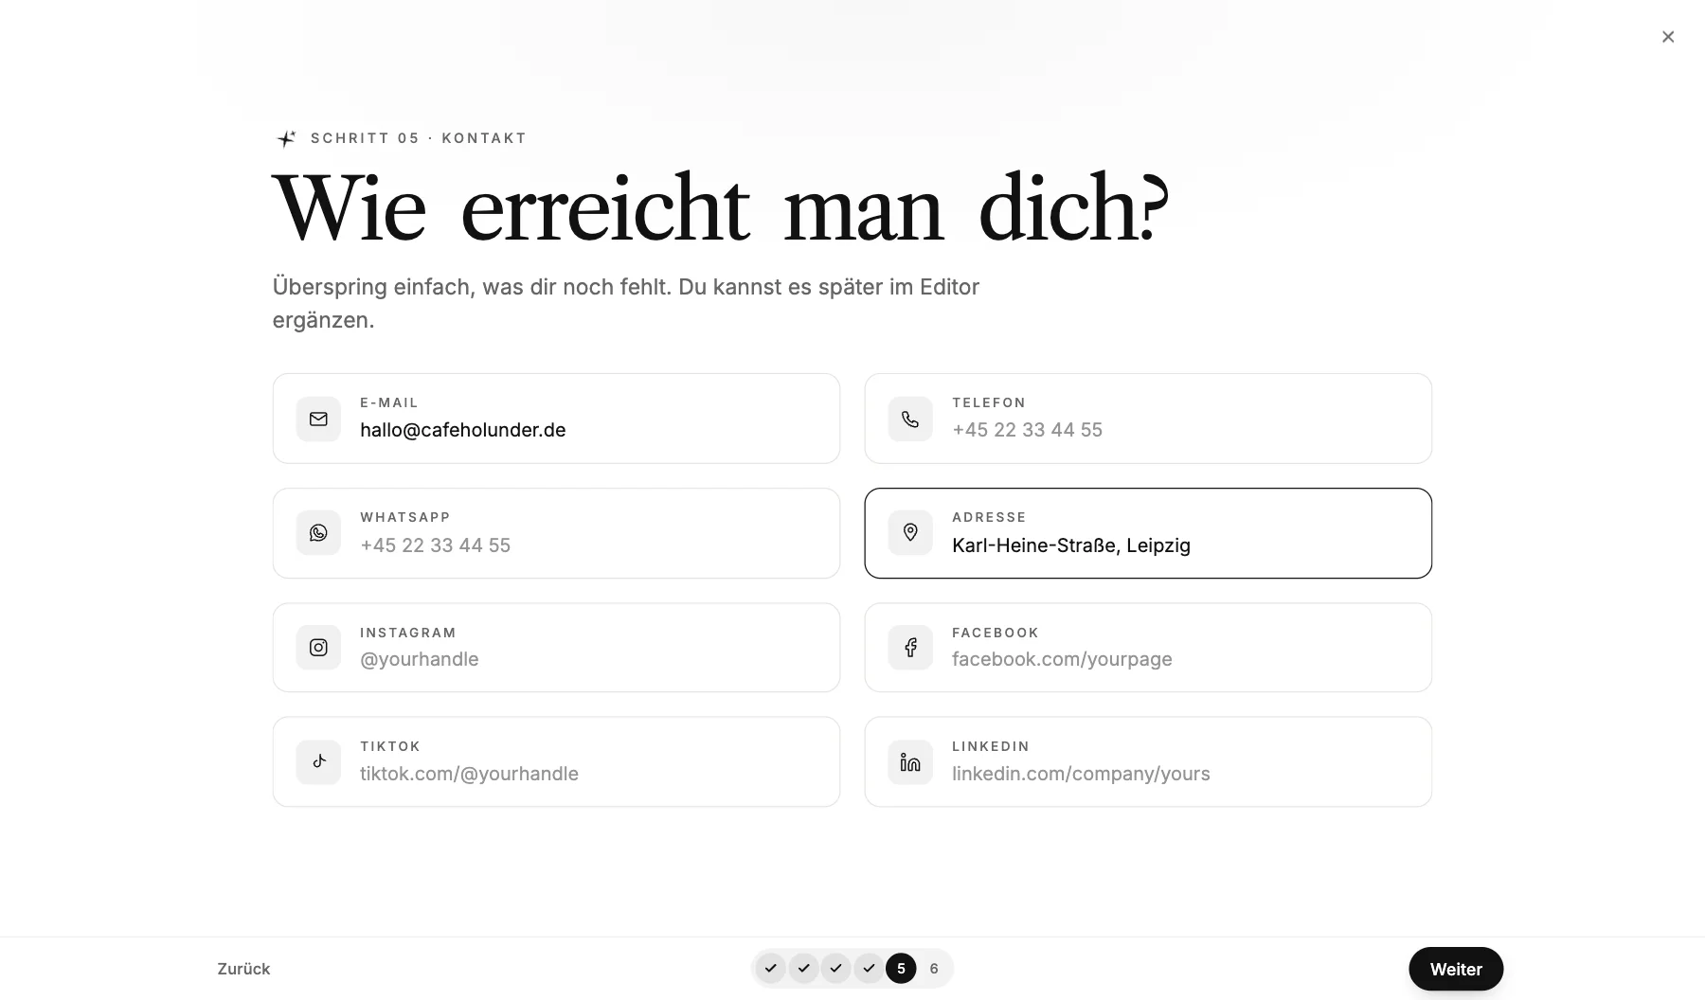The height and width of the screenshot is (1000, 1705).
Task: Click the SCHRITT 05 · KONTAKT label
Action: [x=419, y=138]
